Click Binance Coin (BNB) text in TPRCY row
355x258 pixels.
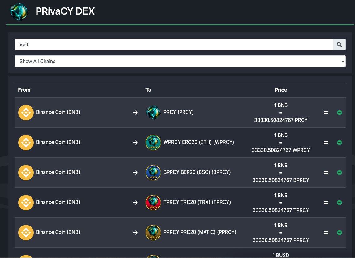(x=58, y=202)
